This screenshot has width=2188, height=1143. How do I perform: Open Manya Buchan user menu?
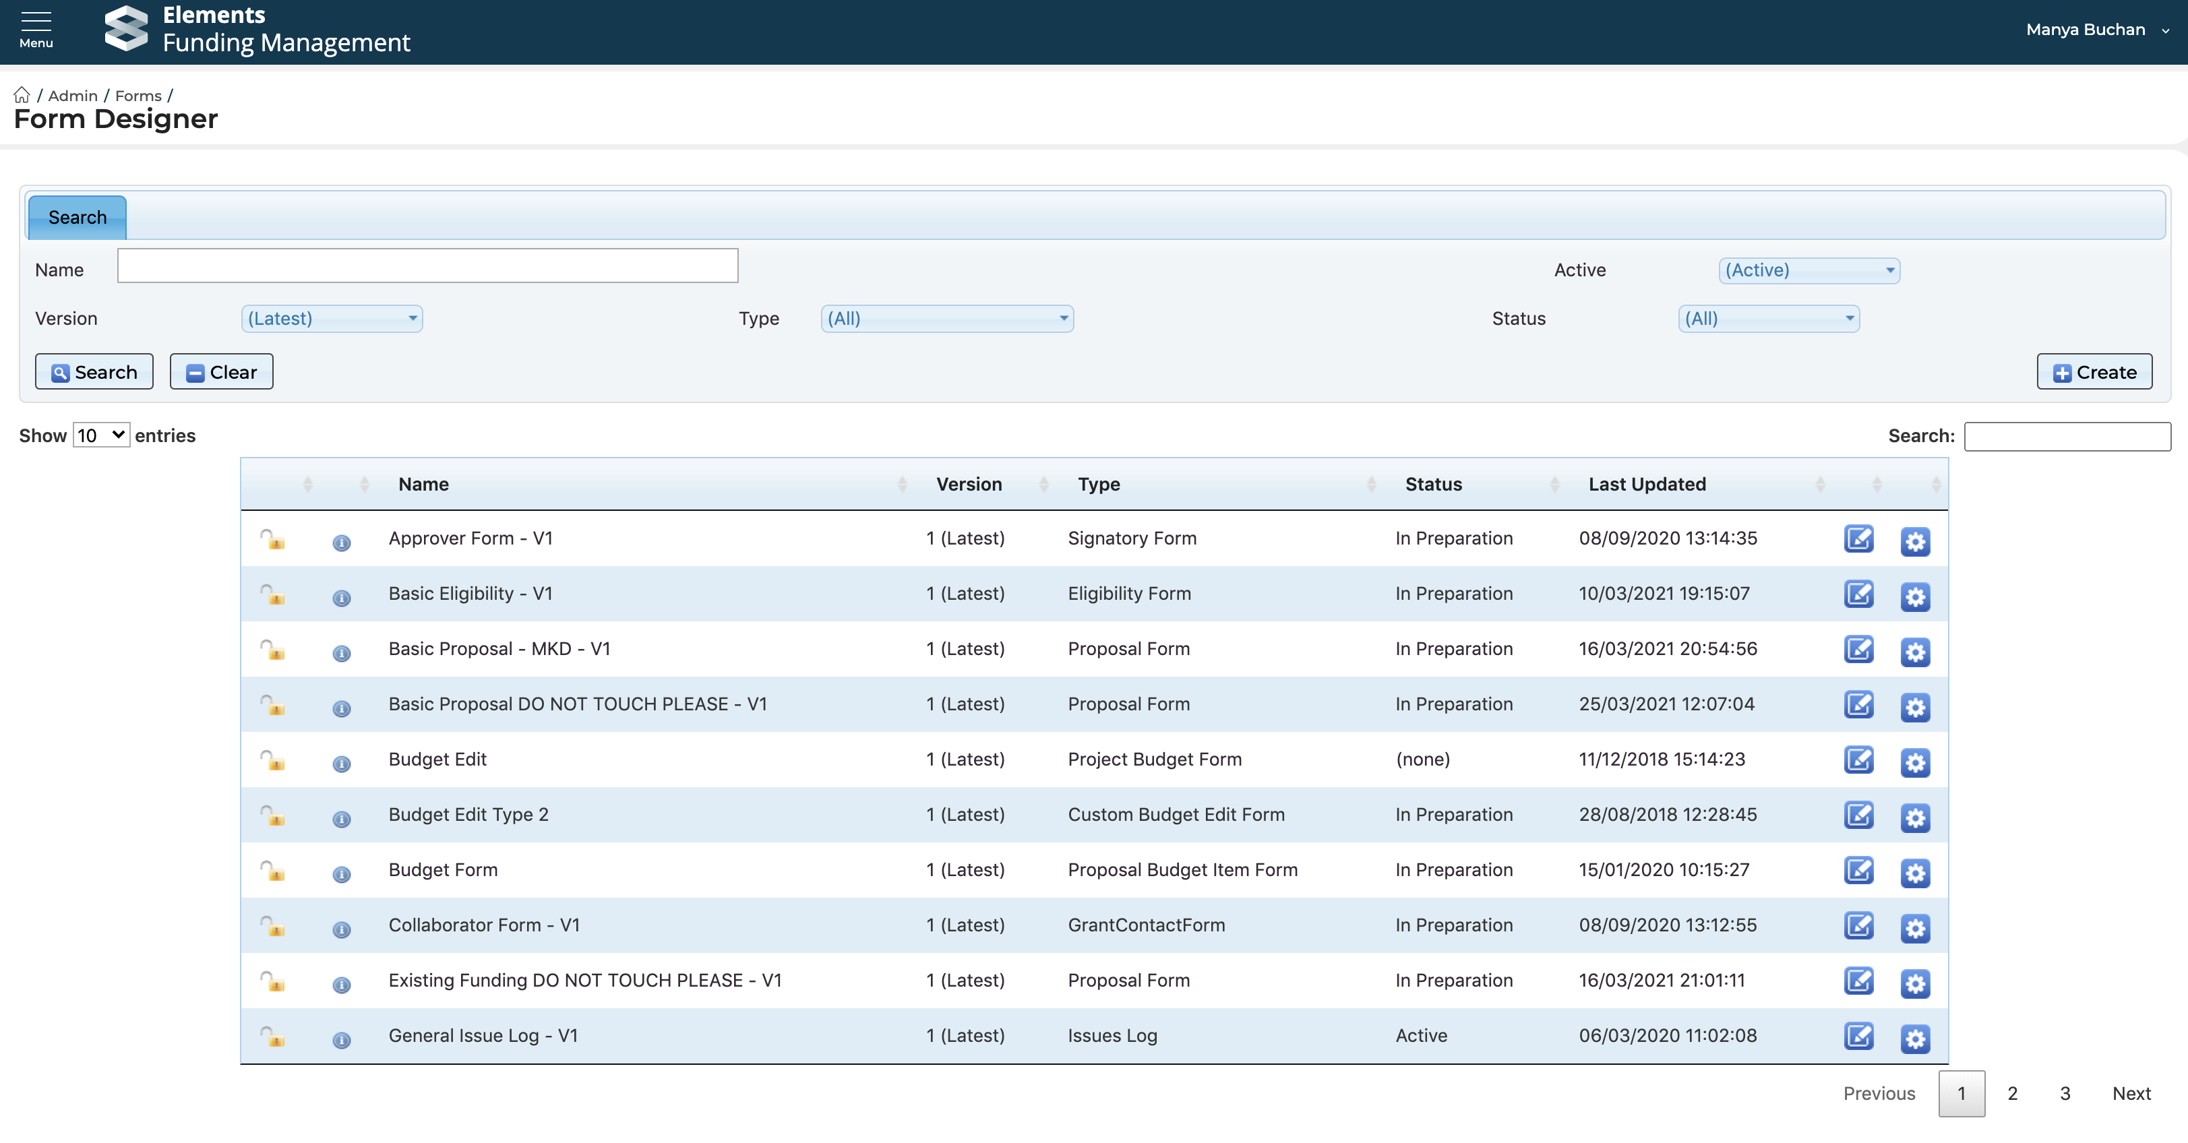[x=2096, y=30]
